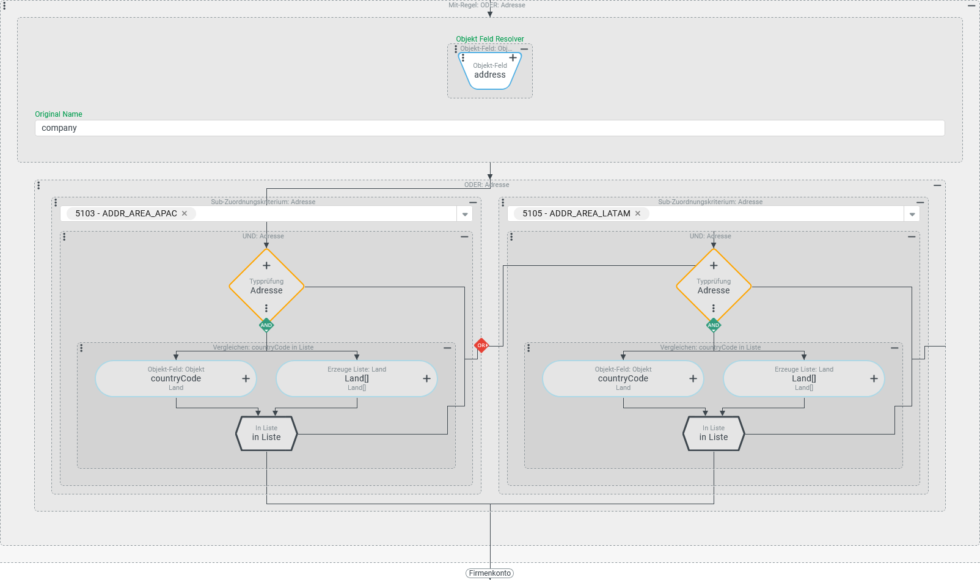This screenshot has width=980, height=580.
Task: Select the LATAM Typprüfung Adresse diamond
Action: click(x=714, y=286)
